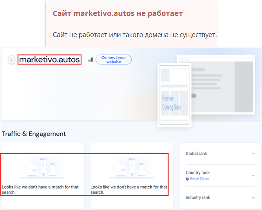Click the Сайт не работает или такого домена text
The image size is (262, 210).
point(135,35)
